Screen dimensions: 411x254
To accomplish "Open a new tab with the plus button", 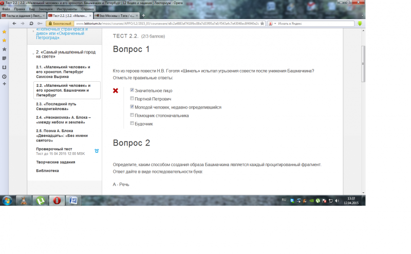I will pos(143,16).
